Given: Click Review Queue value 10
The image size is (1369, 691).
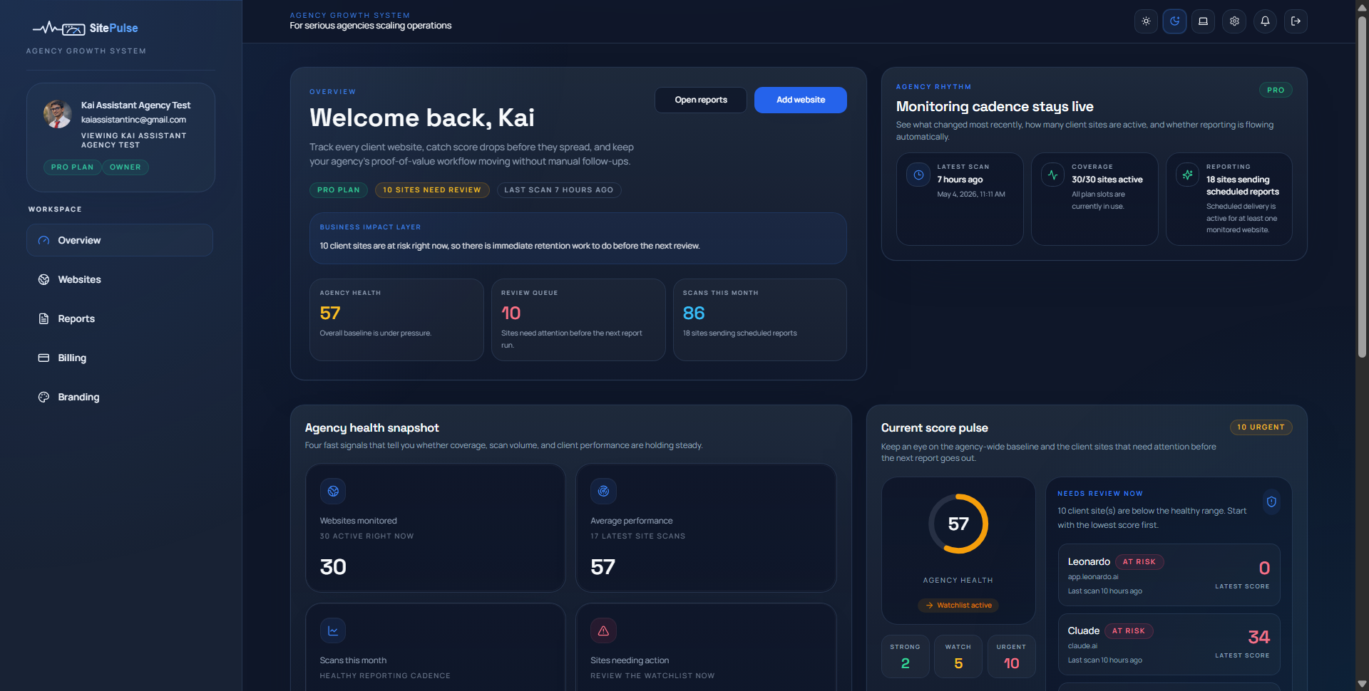Looking at the screenshot, I should pos(511,313).
